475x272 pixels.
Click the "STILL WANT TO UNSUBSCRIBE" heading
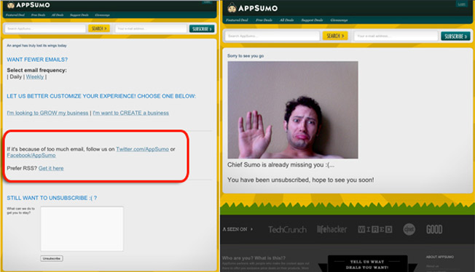pyautogui.click(x=52, y=198)
